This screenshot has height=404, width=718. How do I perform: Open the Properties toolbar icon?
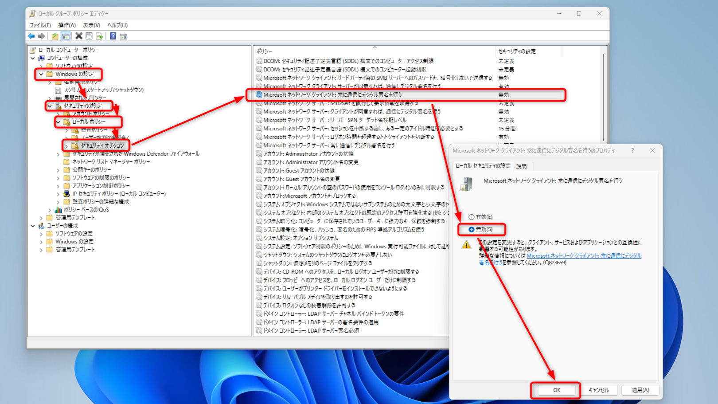[x=89, y=36]
